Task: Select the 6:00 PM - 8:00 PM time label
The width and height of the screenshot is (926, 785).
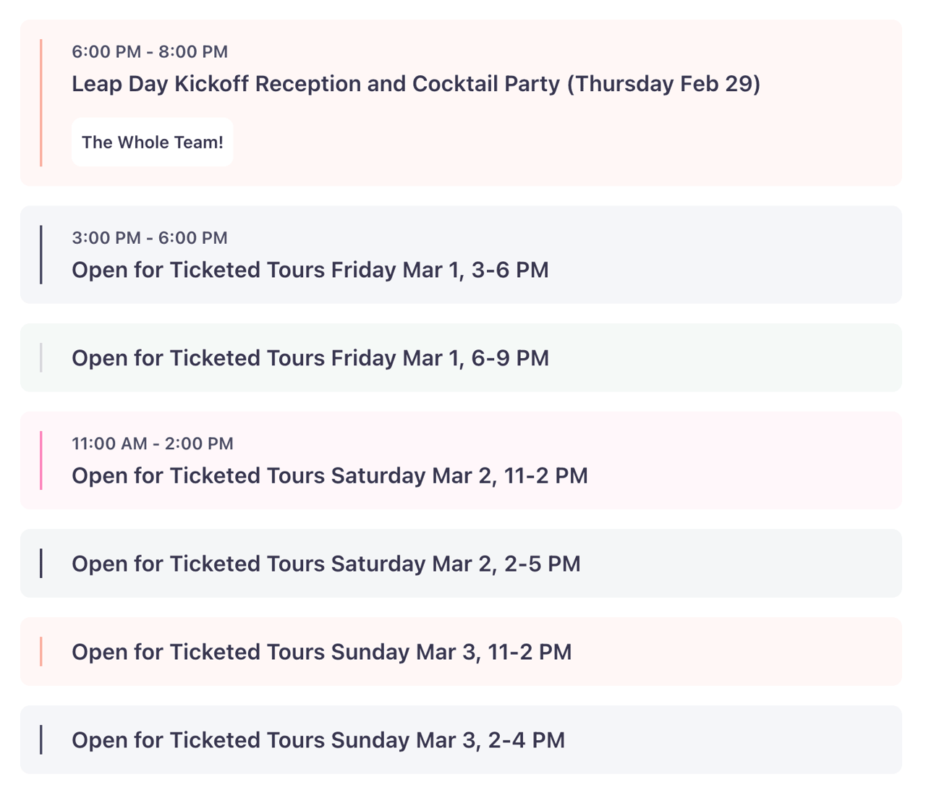Action: [x=150, y=52]
